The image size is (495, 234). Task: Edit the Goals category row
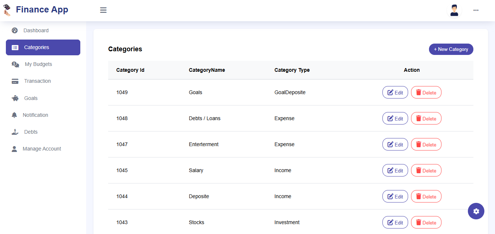(395, 92)
